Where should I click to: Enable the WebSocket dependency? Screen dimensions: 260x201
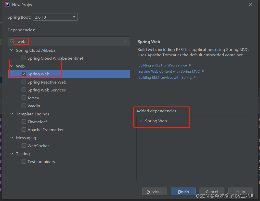click(24, 146)
